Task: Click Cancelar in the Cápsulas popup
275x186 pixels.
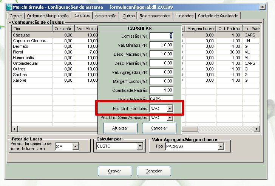Action: pyautogui.click(x=159, y=128)
